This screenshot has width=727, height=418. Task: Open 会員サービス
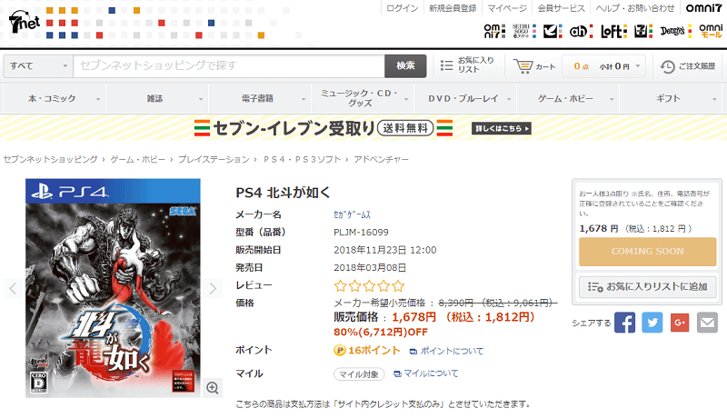pos(561,8)
